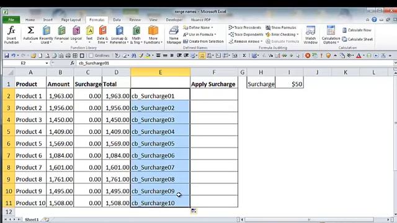Click the AutoSum sigma icon
This screenshot has height=223, width=397.
click(x=30, y=30)
